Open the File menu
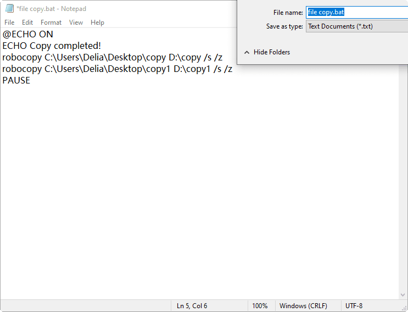This screenshot has width=408, height=312. pyautogui.click(x=9, y=23)
